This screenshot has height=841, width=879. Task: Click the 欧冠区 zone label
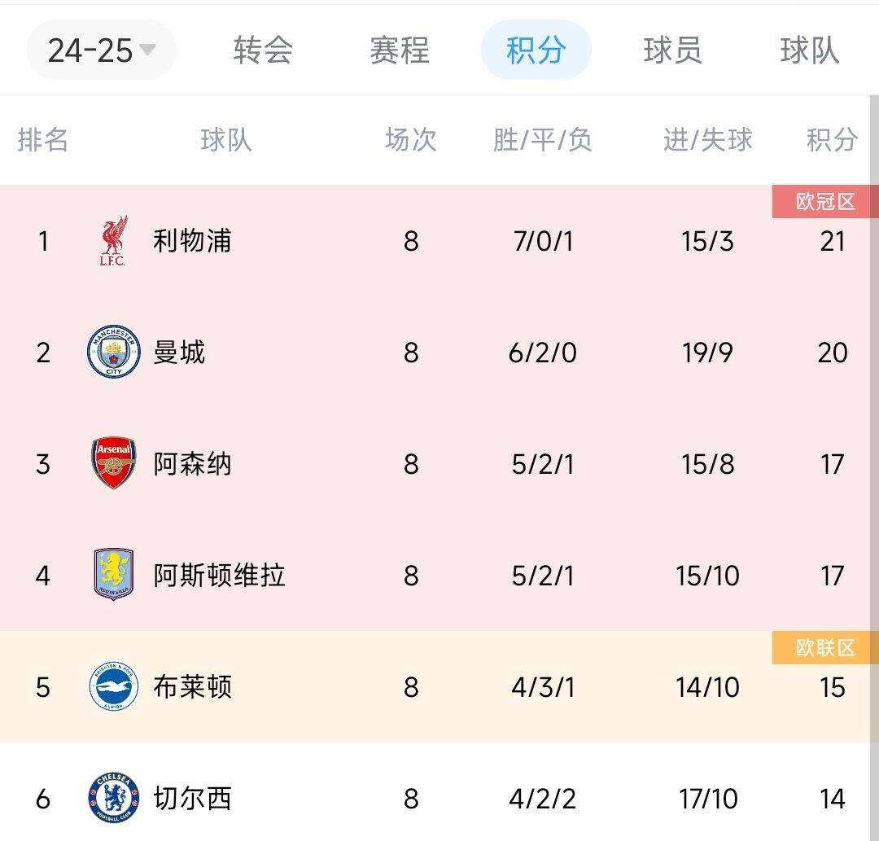825,202
